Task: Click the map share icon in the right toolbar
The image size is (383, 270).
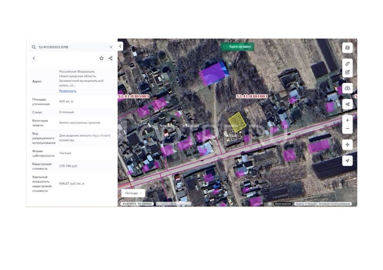Action: tap(347, 104)
